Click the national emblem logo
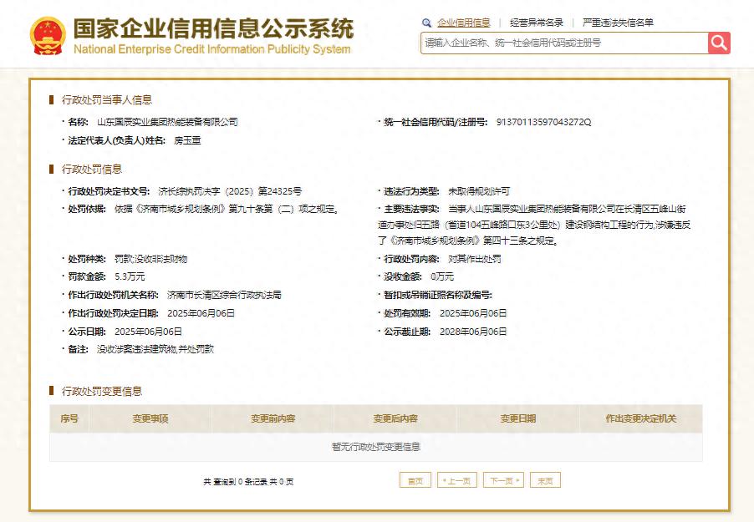The image size is (754, 522). [x=48, y=36]
